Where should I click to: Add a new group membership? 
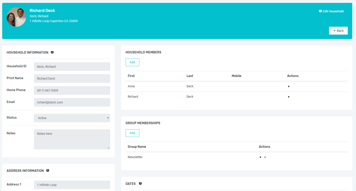[x=132, y=133]
